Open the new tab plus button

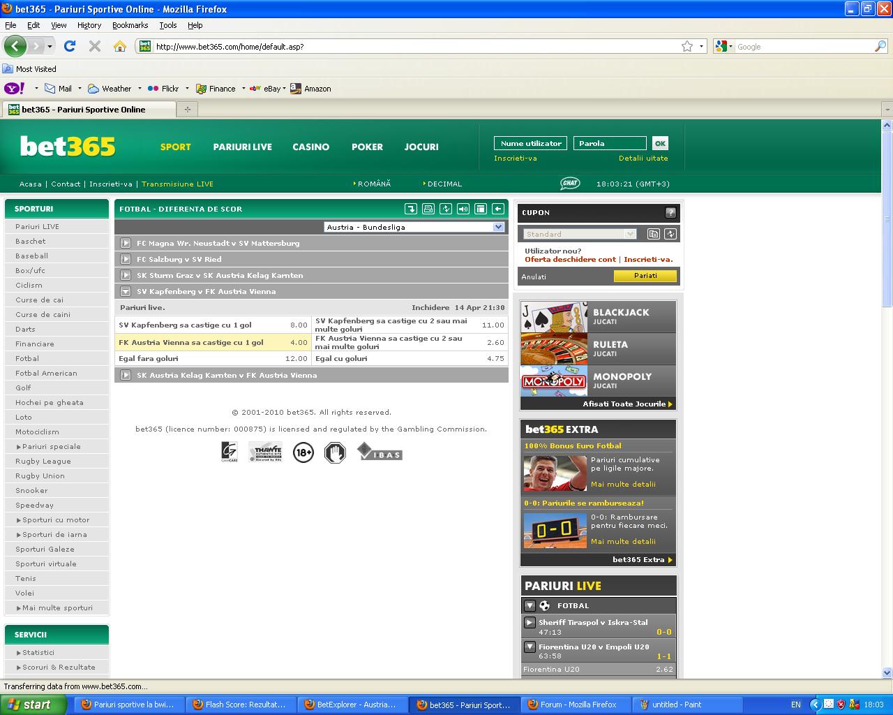[187, 109]
